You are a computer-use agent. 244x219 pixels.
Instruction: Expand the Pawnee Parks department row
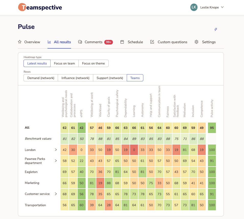tap(56, 161)
